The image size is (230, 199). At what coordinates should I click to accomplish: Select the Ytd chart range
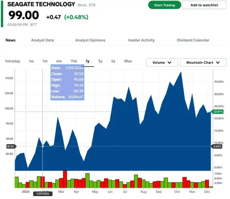[74, 61]
